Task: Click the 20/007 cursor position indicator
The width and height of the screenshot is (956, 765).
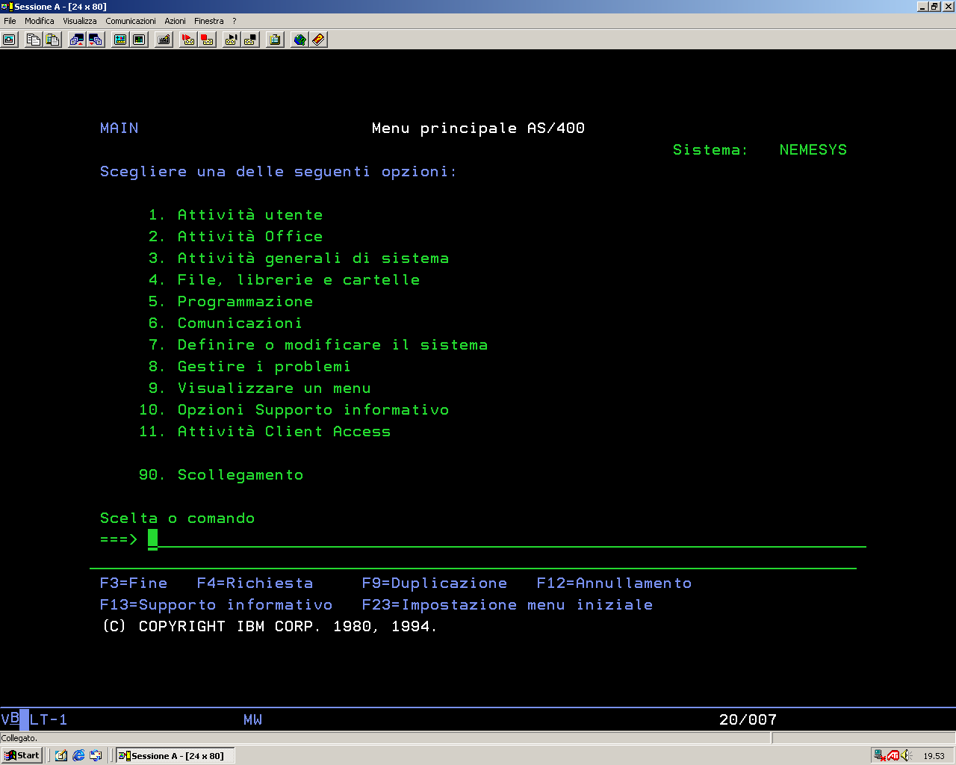Action: 748,720
